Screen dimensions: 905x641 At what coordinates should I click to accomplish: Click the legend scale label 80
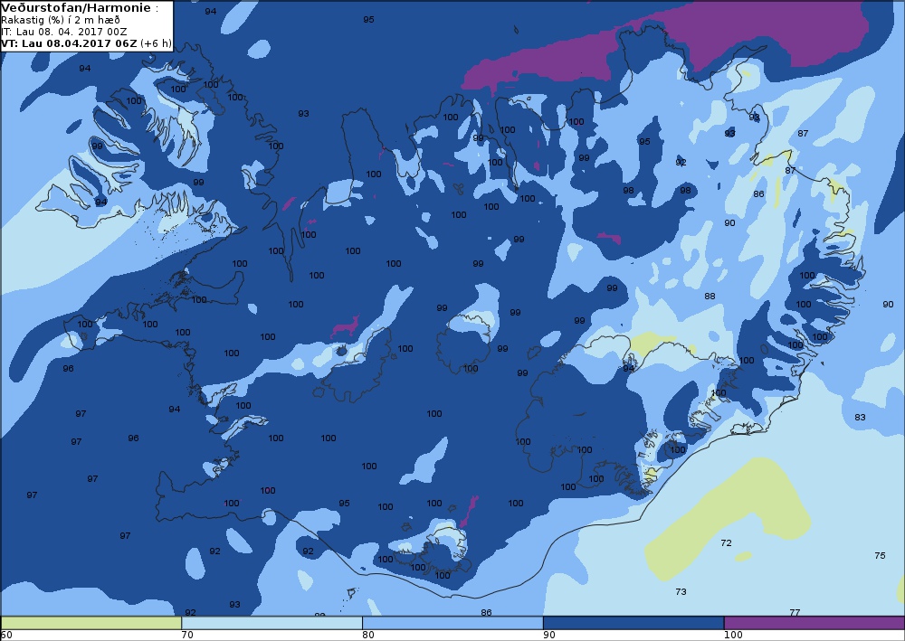click(x=367, y=636)
